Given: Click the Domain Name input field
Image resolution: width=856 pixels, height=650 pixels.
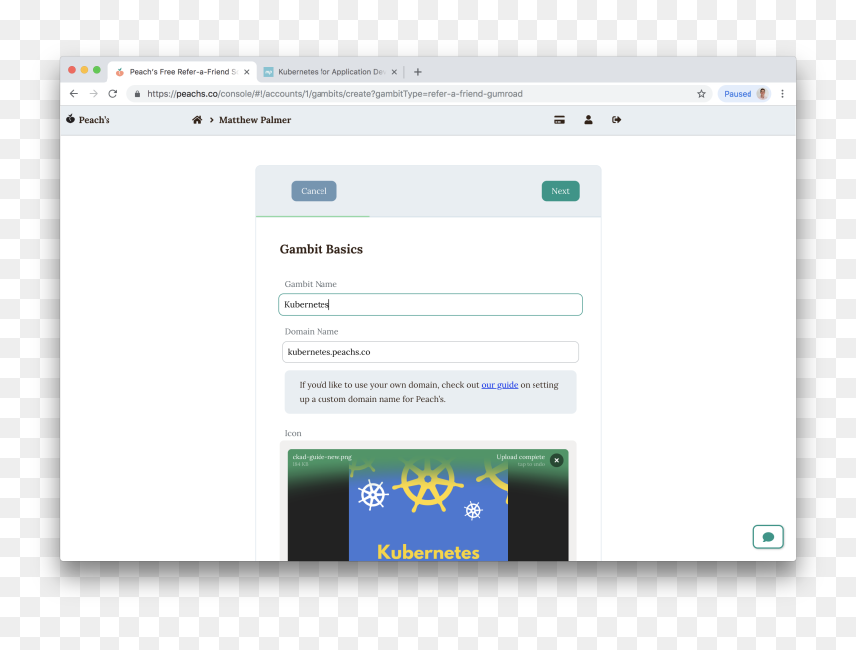Looking at the screenshot, I should coord(430,352).
